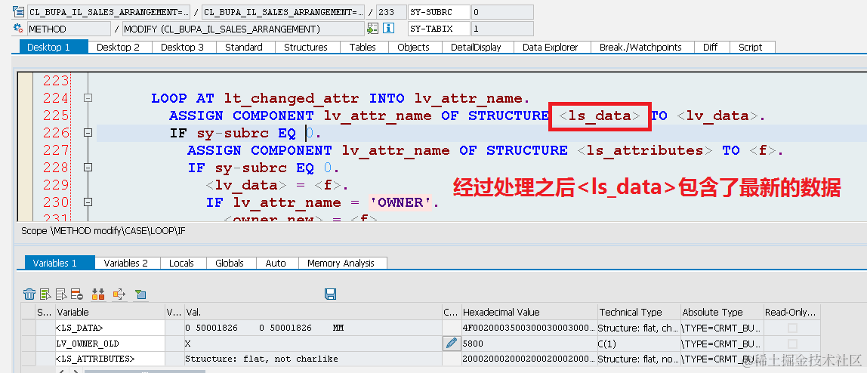Select the Globals tab

(x=230, y=263)
